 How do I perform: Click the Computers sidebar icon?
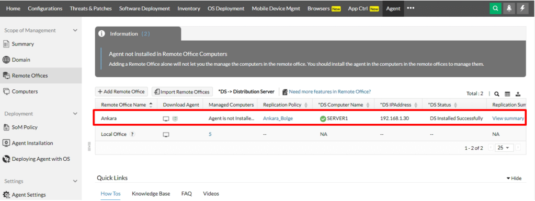click(x=6, y=91)
